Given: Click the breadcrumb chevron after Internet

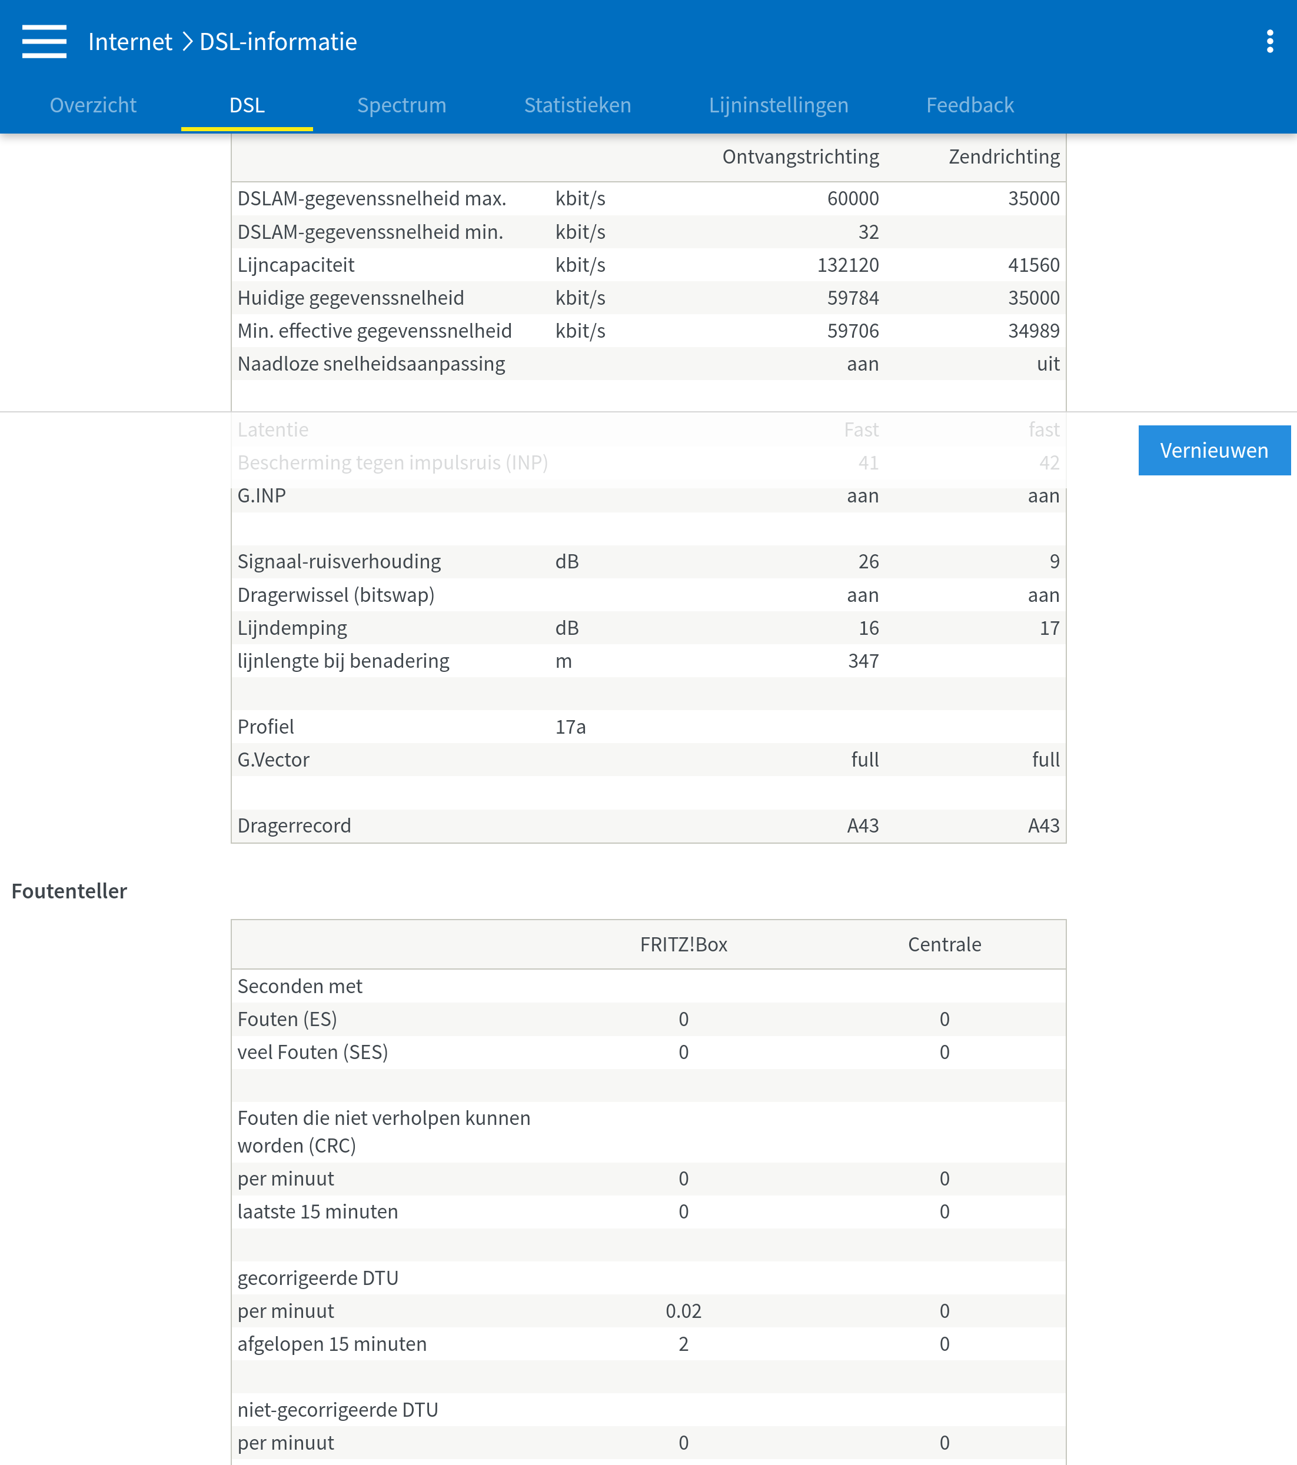Looking at the screenshot, I should pos(187,42).
